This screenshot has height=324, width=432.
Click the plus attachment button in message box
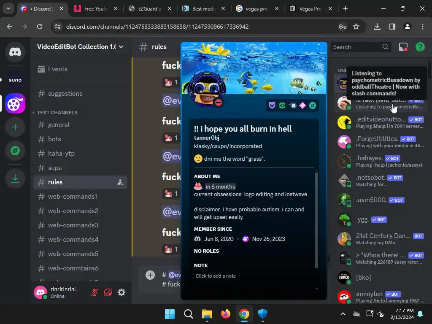coord(150,275)
